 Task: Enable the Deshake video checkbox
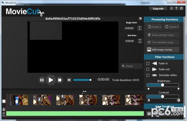[148, 75]
